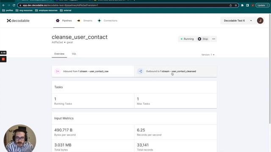Image resolution: width=271 pixels, height=152 pixels.
Task: Click the 33,141 total records metric
Action: [x=143, y=145]
